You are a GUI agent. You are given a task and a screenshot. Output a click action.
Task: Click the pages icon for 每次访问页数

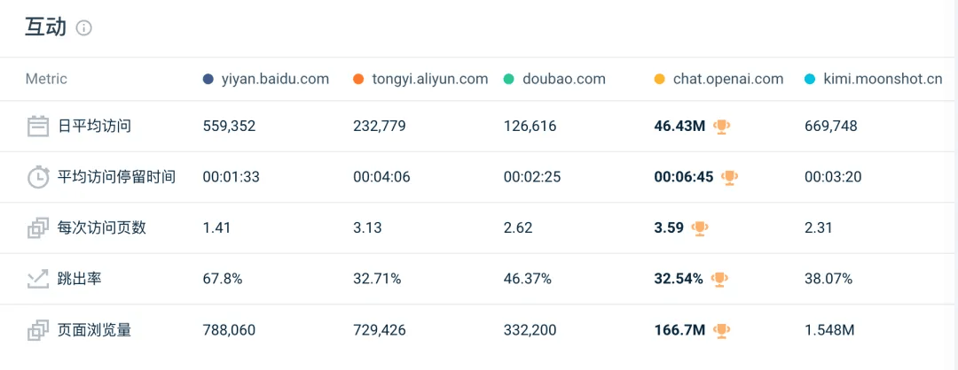(x=37, y=228)
